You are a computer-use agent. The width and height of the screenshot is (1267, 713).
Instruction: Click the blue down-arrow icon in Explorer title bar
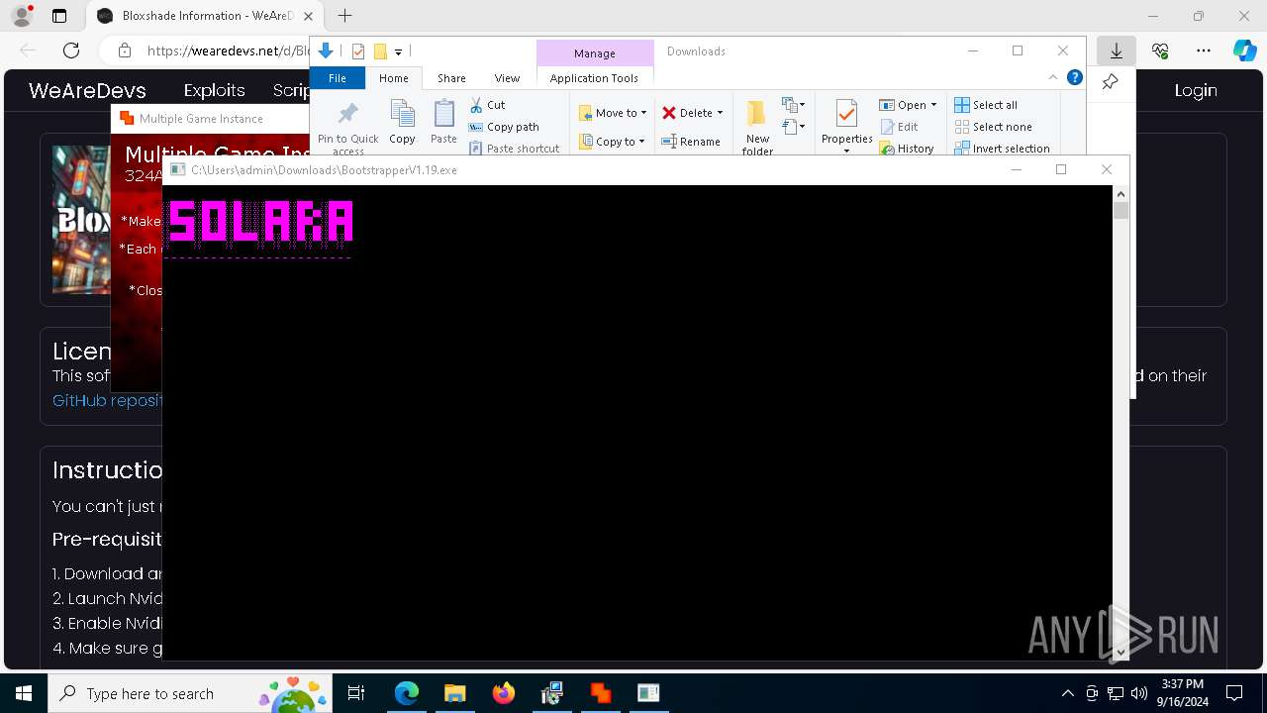pyautogui.click(x=326, y=51)
